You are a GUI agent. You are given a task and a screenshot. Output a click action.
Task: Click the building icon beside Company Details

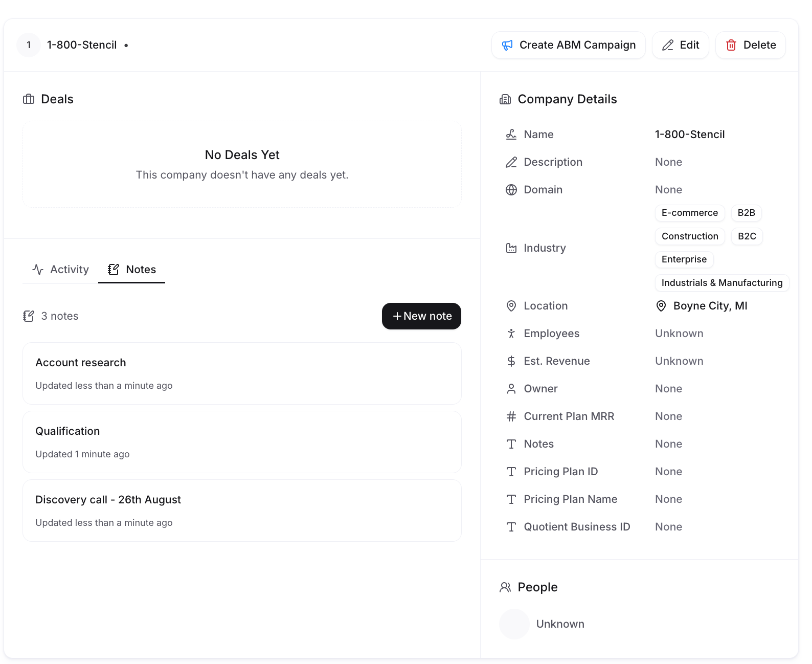pyautogui.click(x=505, y=99)
